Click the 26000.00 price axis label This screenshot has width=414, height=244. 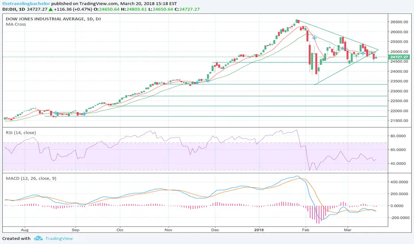(x=399, y=32)
